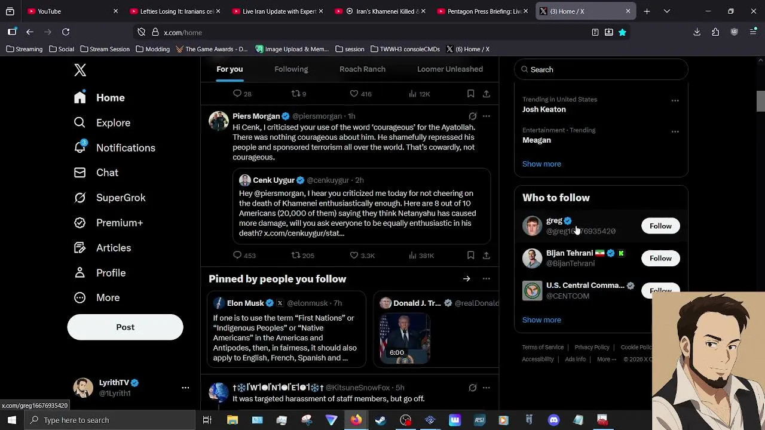The image size is (765, 430).
Task: Select the For you tab
Action: coord(229,69)
